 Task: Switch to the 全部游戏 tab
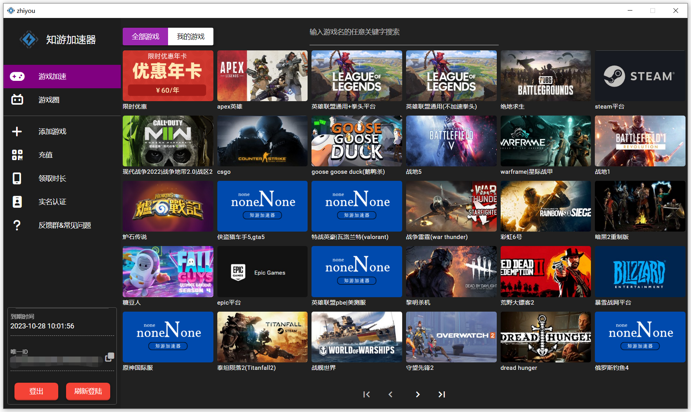145,36
